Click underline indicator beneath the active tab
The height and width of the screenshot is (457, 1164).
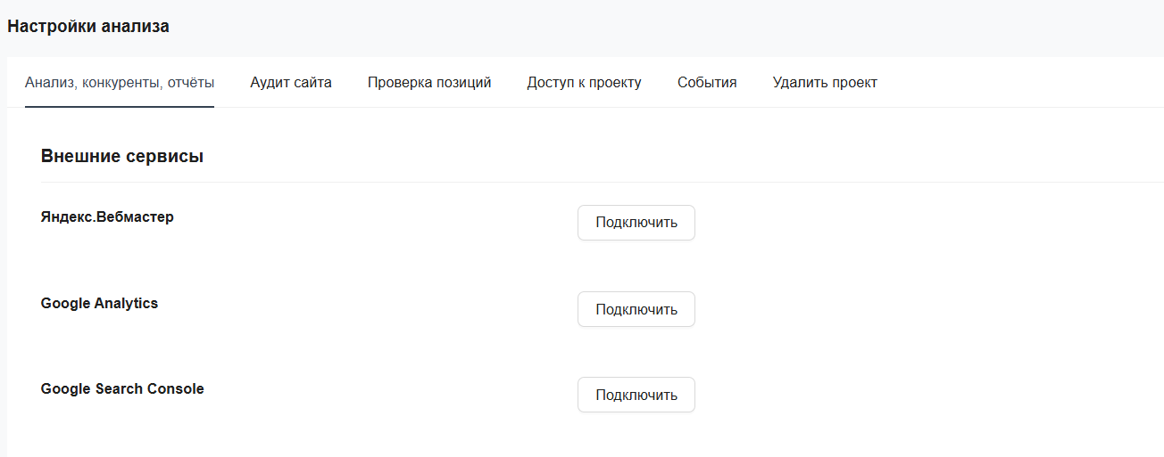click(x=120, y=106)
